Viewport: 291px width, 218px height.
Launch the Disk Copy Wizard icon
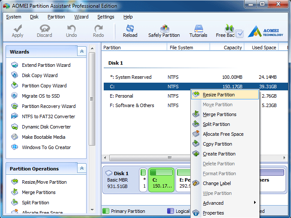15,75
